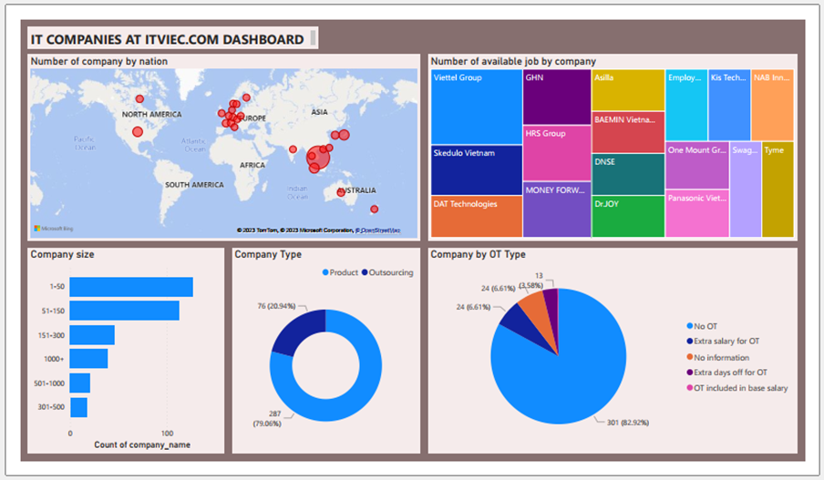
Task: Click the 'Company size' chart title
Action: pyautogui.click(x=63, y=254)
